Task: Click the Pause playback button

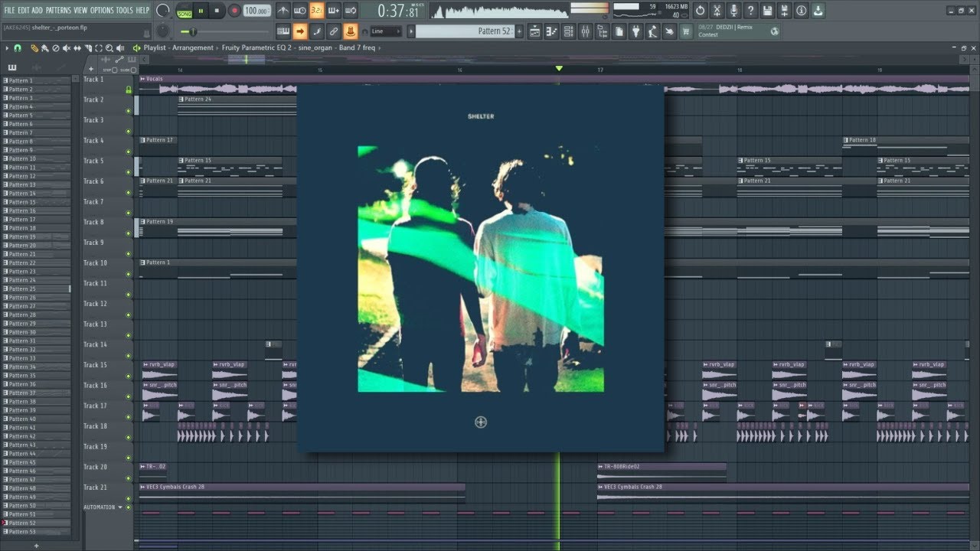Action: pyautogui.click(x=201, y=11)
